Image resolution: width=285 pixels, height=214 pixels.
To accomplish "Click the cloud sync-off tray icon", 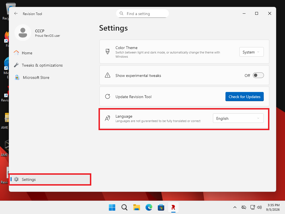I will tap(244, 207).
